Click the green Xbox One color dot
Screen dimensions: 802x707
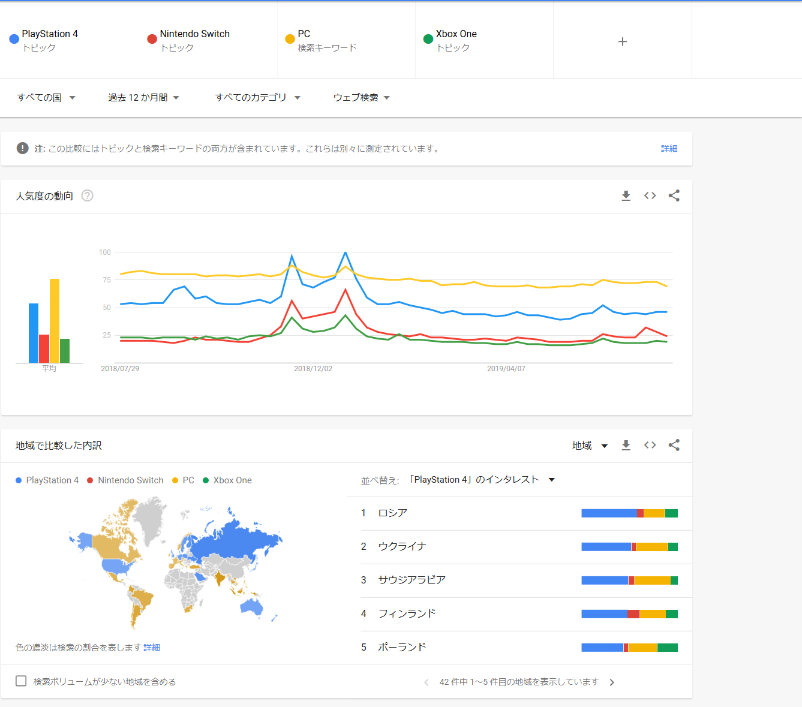(x=428, y=39)
